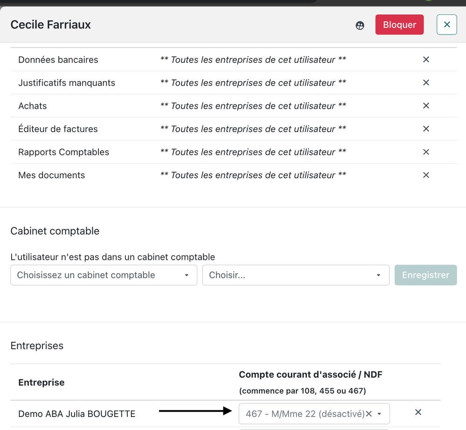
Task: Click the user impersonation face icon
Action: (360, 26)
